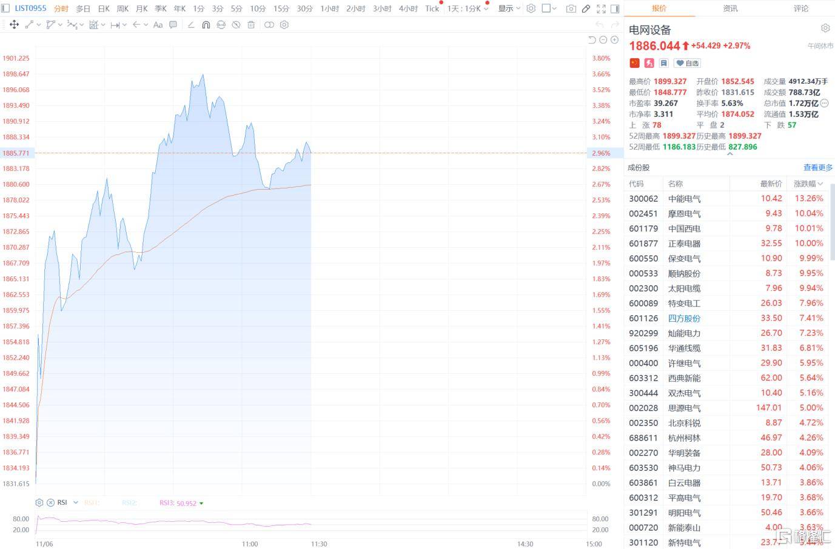Add 电网设备 to 自选 watchlist
Image resolution: width=835 pixels, height=549 pixels.
click(x=688, y=63)
